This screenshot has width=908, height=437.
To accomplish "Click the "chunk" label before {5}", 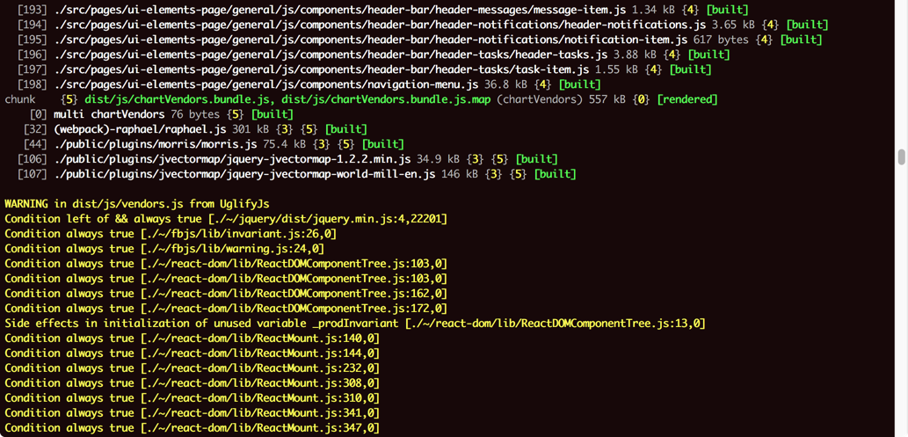I will coord(20,99).
